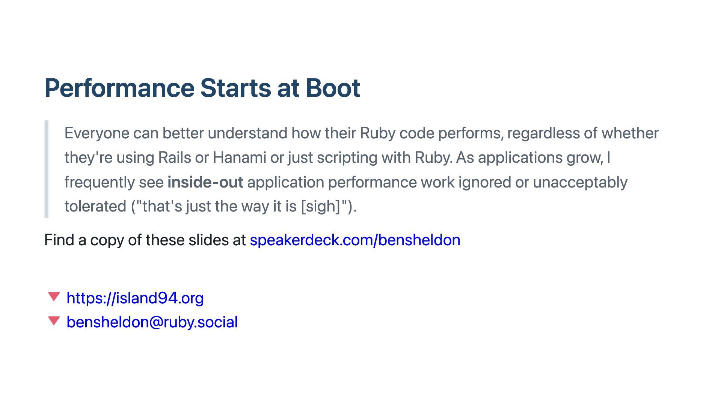Click the red triangle beside bensheldon@ruby.social

point(54,321)
